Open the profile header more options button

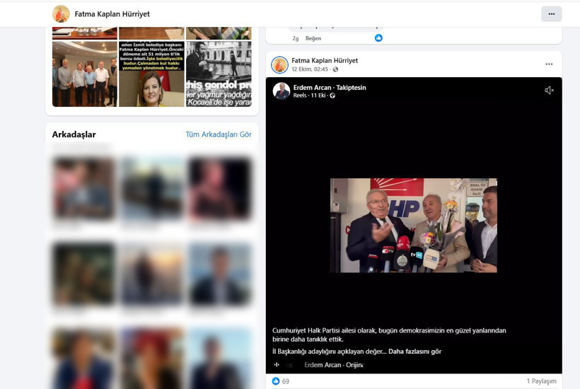(551, 14)
